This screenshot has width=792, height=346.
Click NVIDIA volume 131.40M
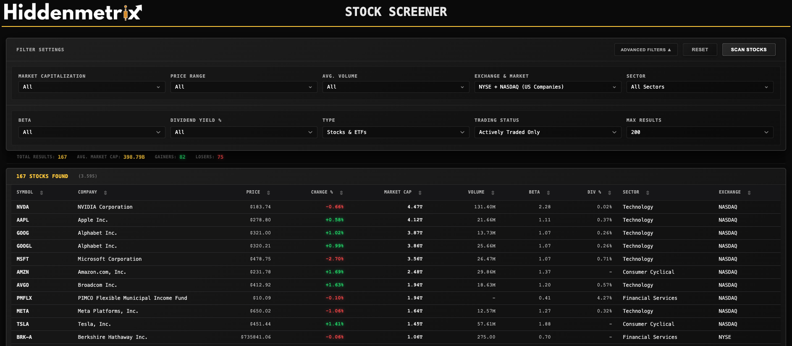pyautogui.click(x=485, y=207)
